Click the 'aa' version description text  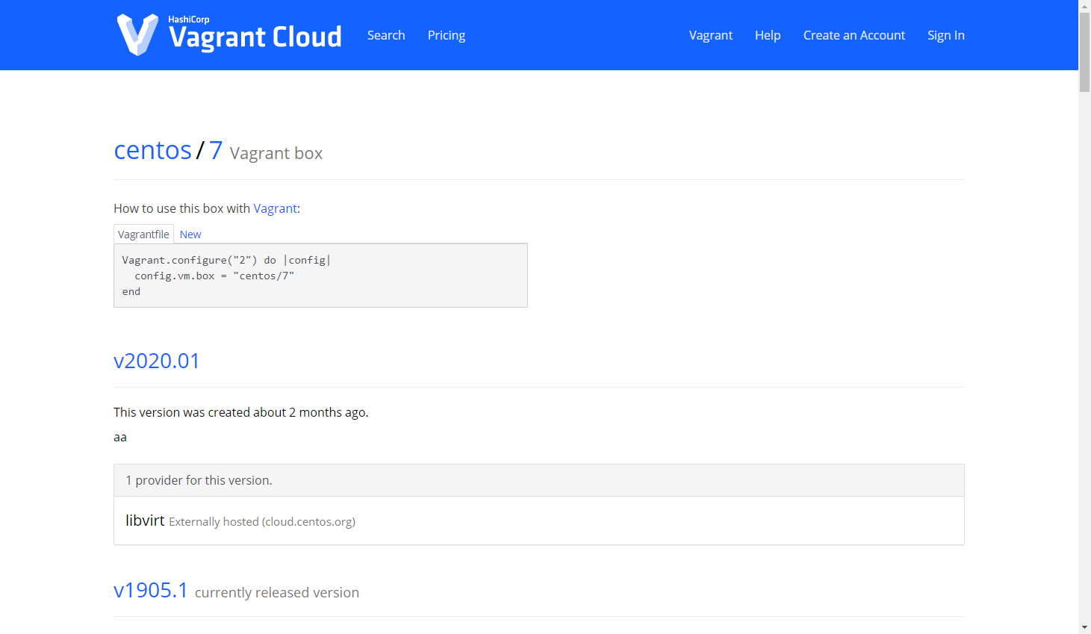click(x=120, y=437)
